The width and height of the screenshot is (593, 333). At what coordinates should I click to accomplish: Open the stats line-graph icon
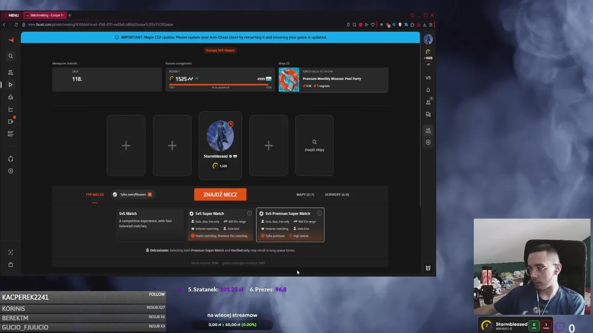click(x=11, y=109)
